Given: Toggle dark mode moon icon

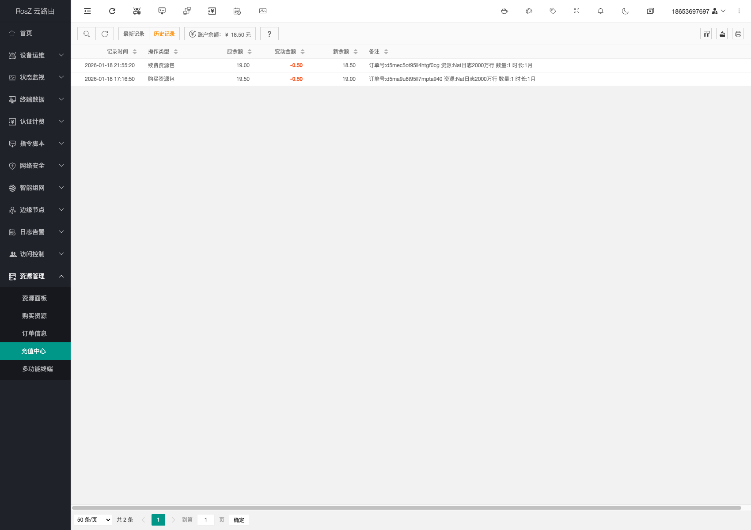Looking at the screenshot, I should point(625,11).
